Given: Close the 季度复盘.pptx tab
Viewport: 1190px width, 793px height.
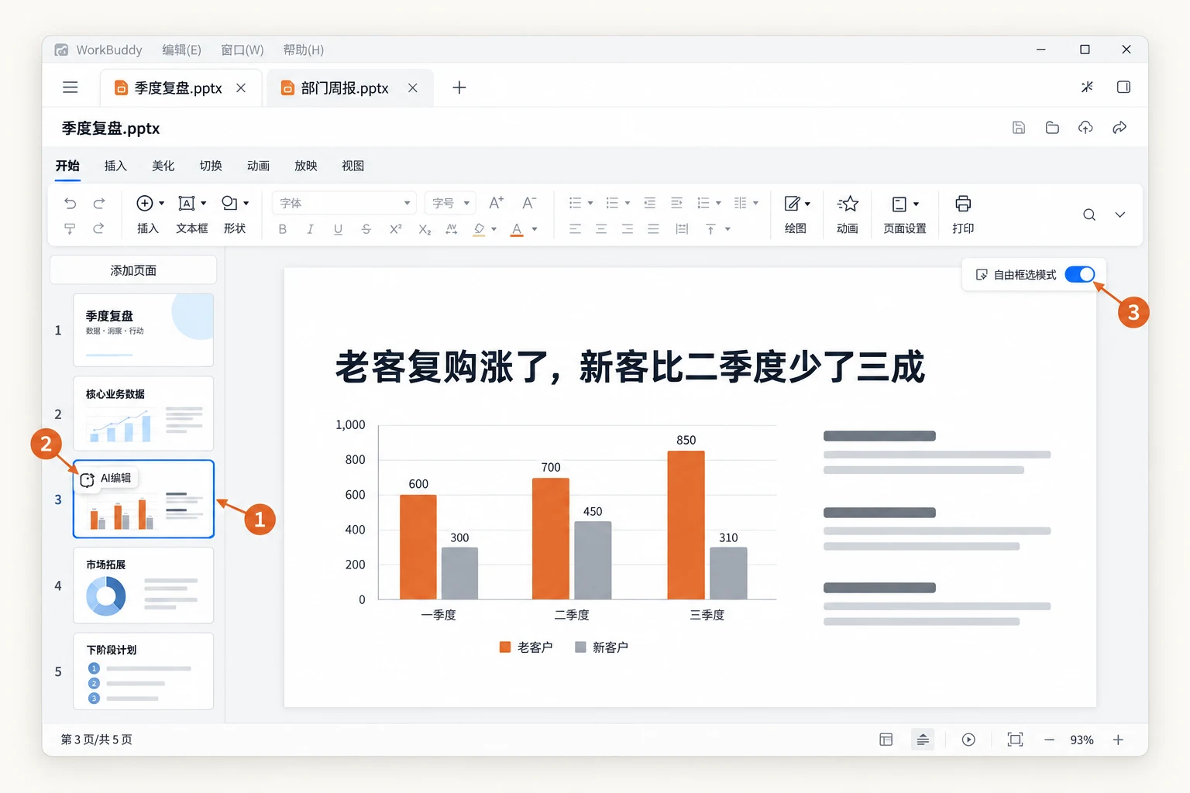Looking at the screenshot, I should (241, 88).
